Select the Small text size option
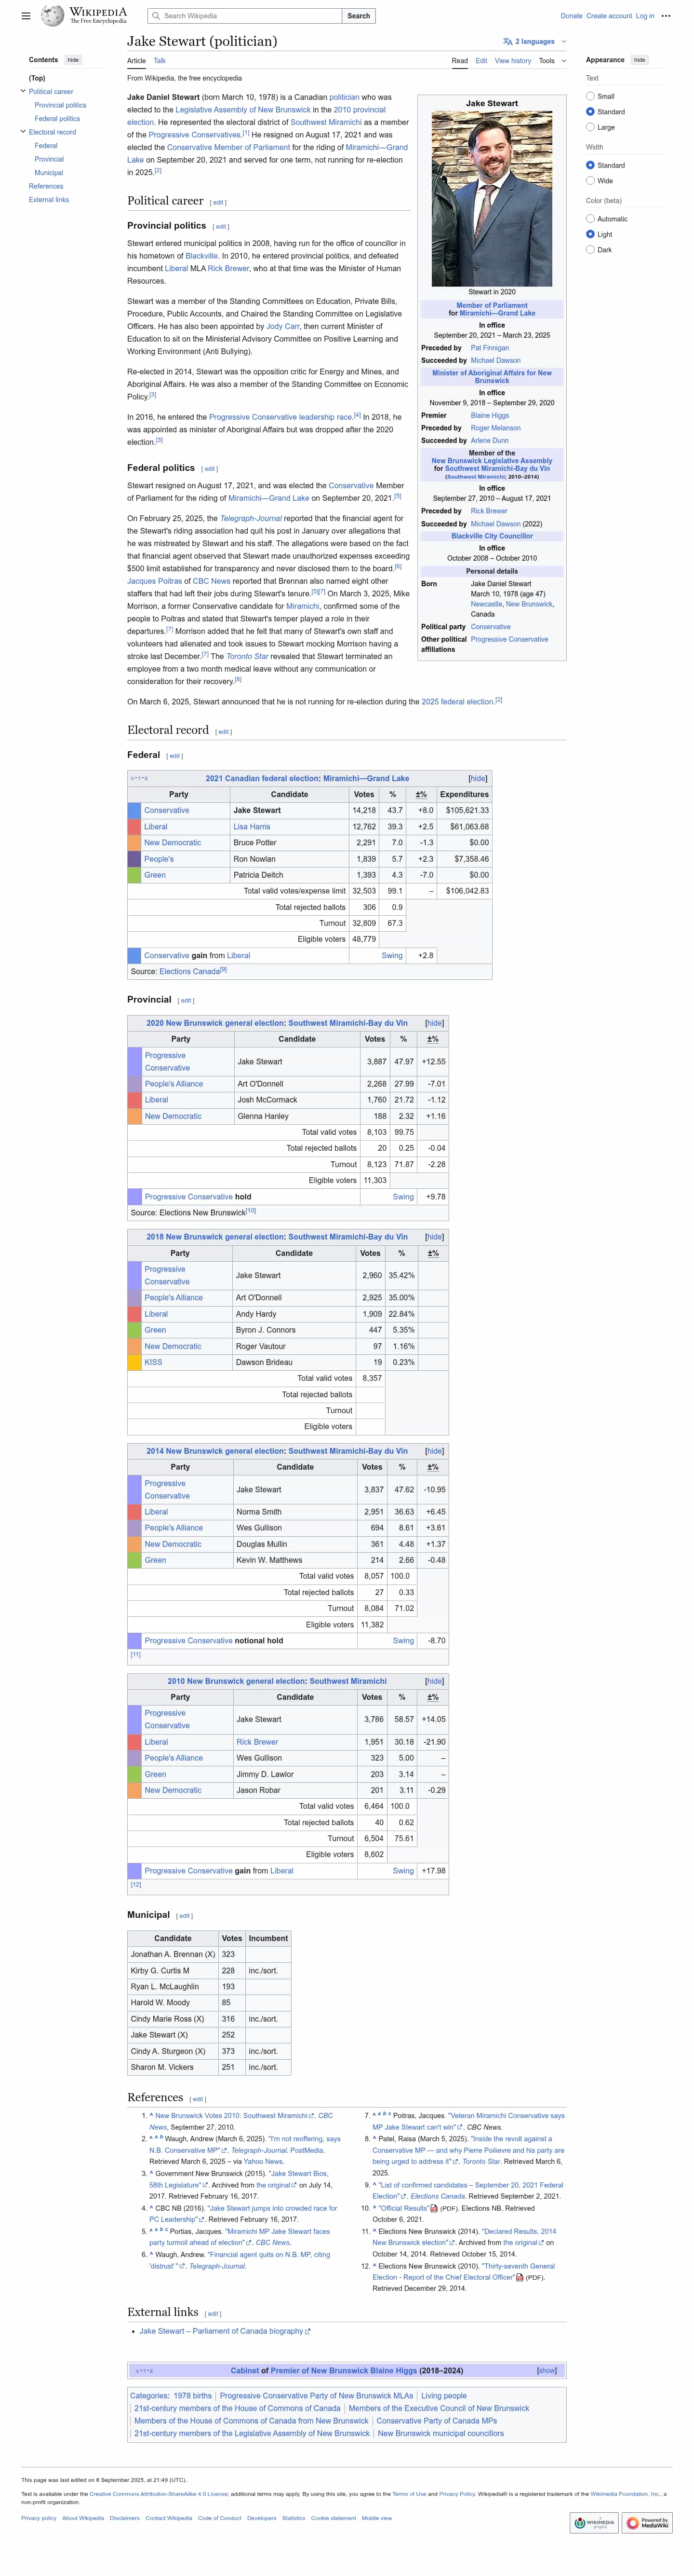This screenshot has height=2576, width=694. click(x=590, y=96)
